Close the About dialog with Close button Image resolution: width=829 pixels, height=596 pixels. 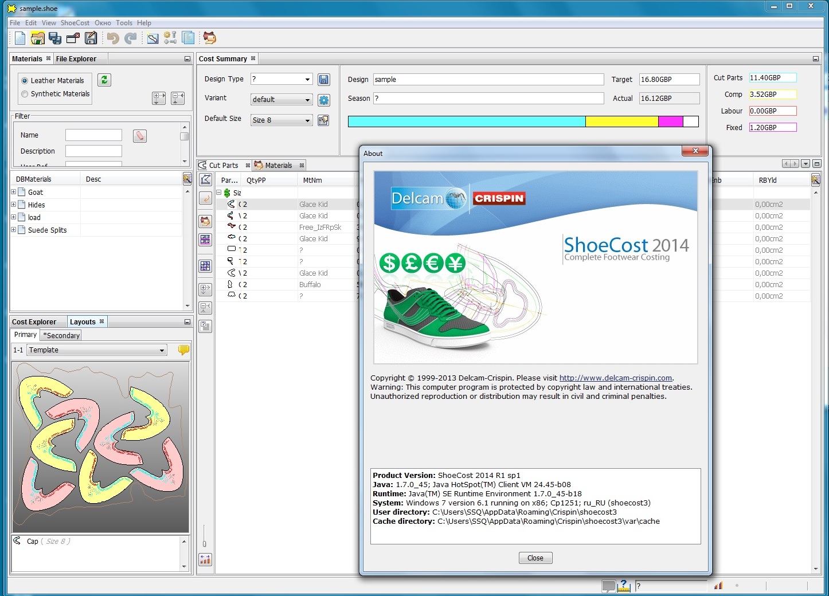[535, 558]
